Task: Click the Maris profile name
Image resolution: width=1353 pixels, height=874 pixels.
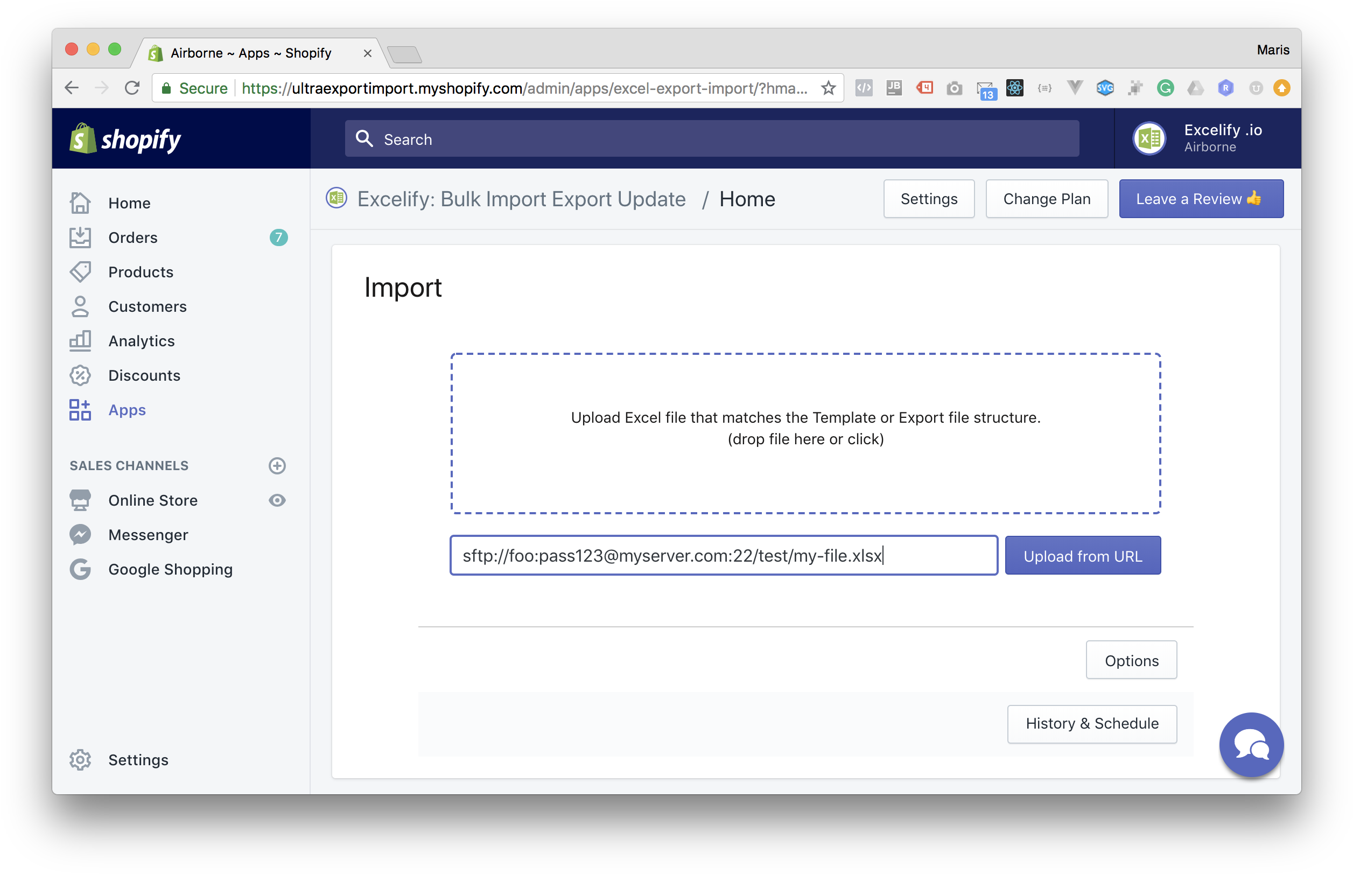Action: 1272,50
